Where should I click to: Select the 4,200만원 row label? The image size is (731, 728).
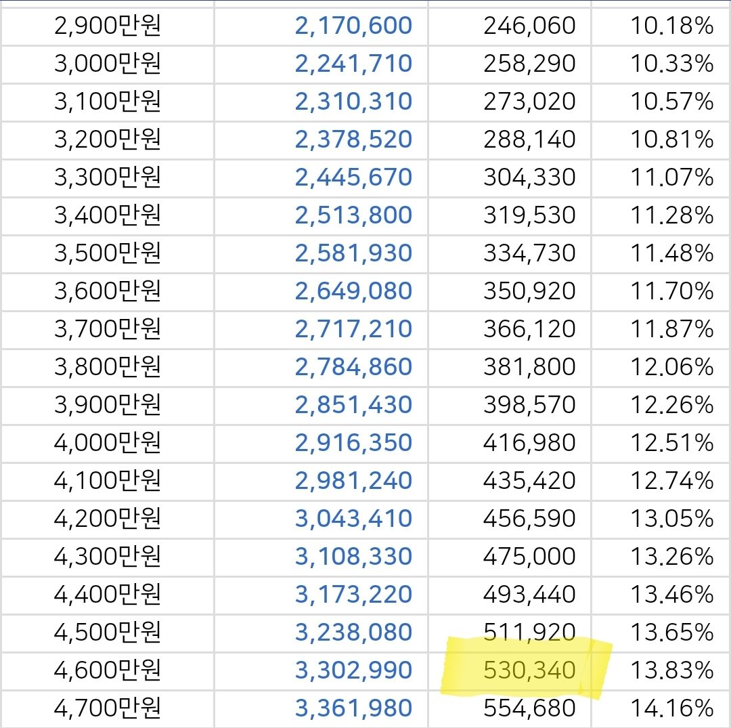coord(108,519)
